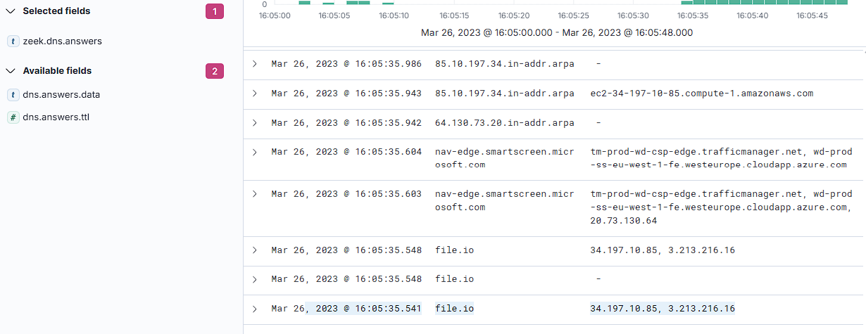This screenshot has height=334, width=866.
Task: Expand the 16:05:35.942 log row
Action: [x=255, y=123]
